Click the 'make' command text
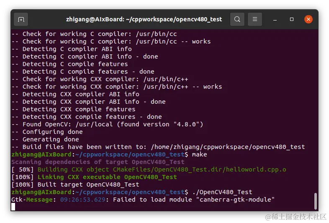Screen dimensions: 329x223 click(x=199, y=154)
